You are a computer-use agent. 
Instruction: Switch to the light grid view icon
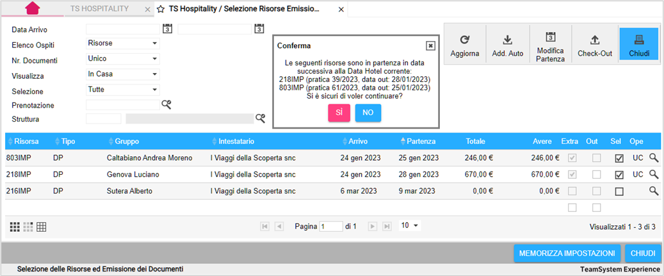point(28,227)
